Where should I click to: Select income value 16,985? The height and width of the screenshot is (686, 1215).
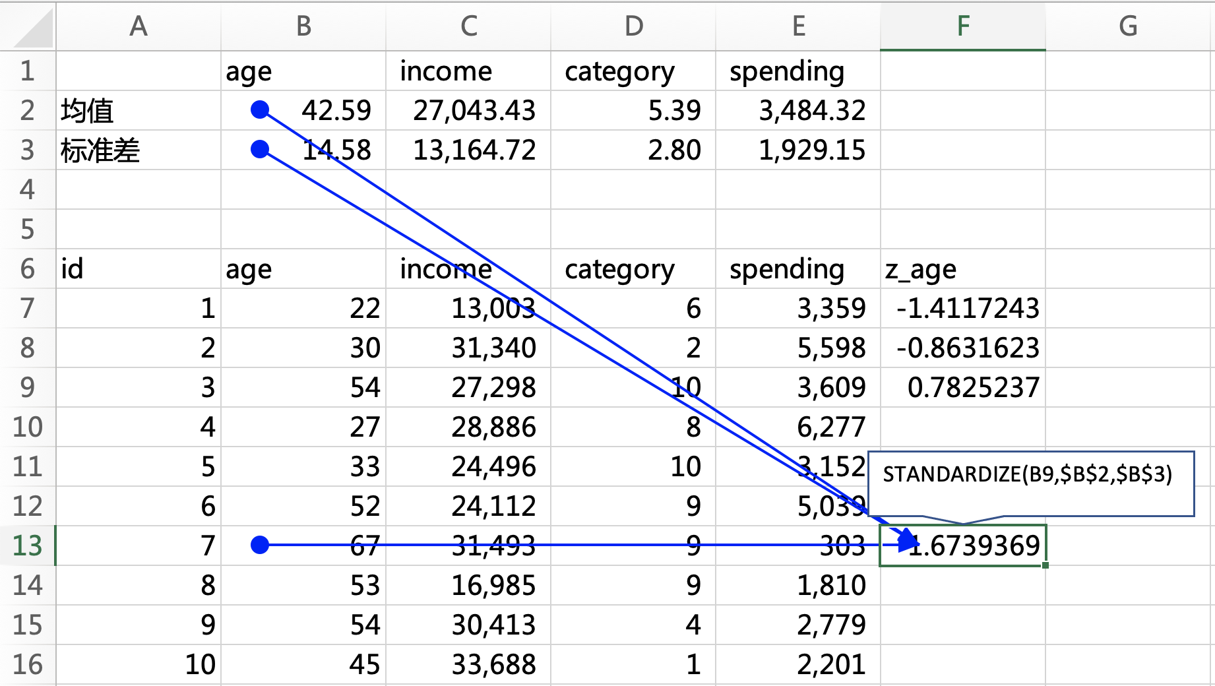point(468,585)
